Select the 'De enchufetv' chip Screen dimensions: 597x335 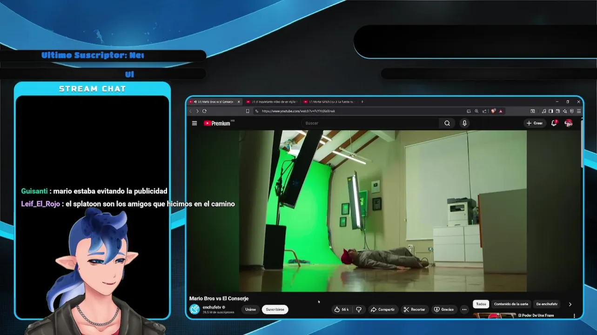tap(547, 304)
